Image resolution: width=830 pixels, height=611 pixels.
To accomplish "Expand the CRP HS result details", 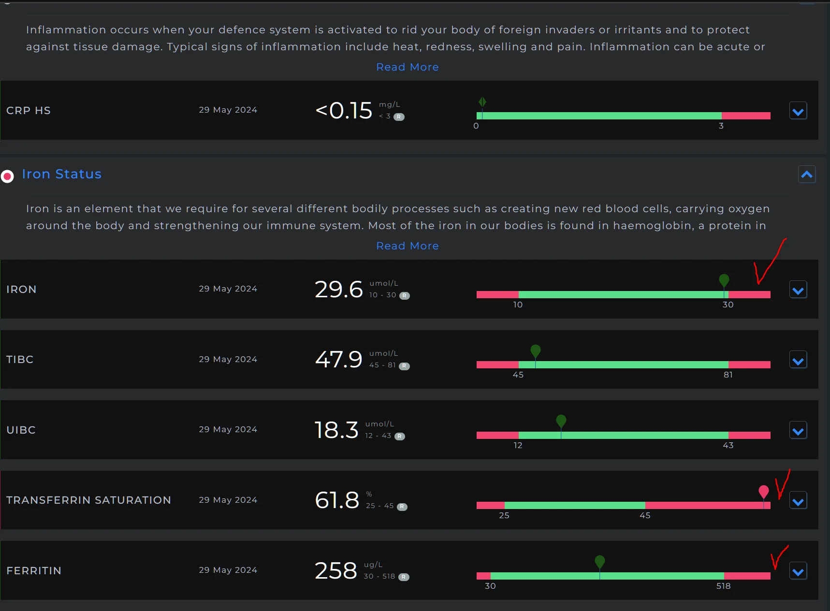I will click(798, 111).
